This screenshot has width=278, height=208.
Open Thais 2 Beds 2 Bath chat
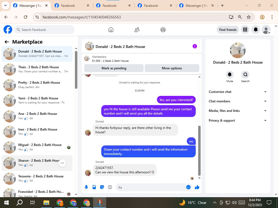[37, 69]
